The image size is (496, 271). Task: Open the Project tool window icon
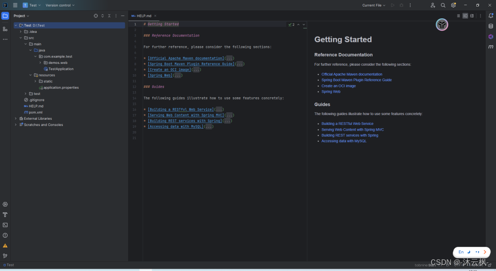tap(5, 16)
